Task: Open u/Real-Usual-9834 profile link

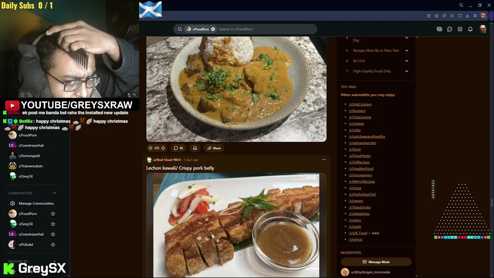Action: point(167,159)
